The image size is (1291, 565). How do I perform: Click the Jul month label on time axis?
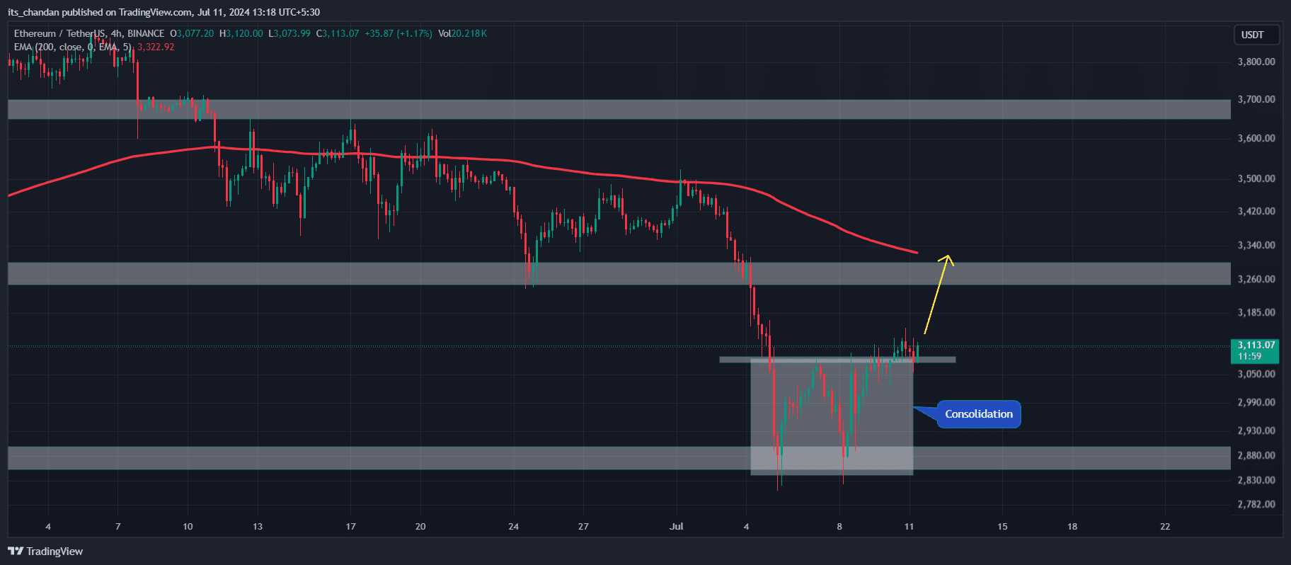pyautogui.click(x=677, y=526)
